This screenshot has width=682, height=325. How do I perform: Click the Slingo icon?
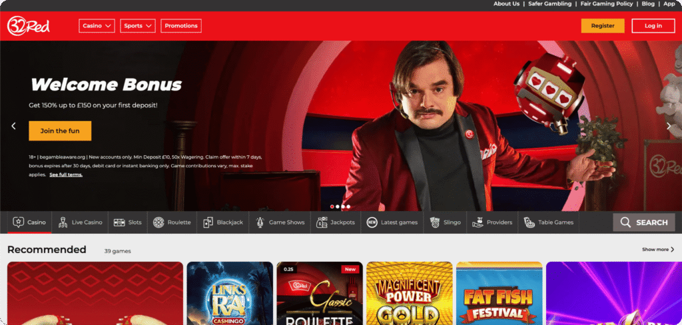pos(434,222)
